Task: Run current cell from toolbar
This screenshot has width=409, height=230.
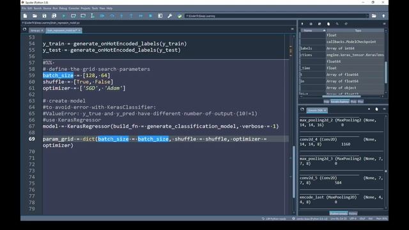Action: [x=73, y=16]
